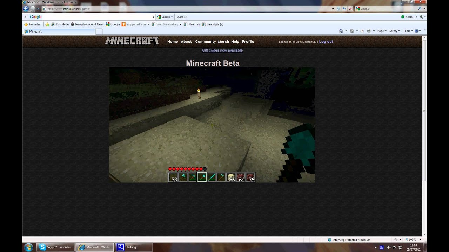Open the About page link
449x252 pixels.
coord(186,41)
